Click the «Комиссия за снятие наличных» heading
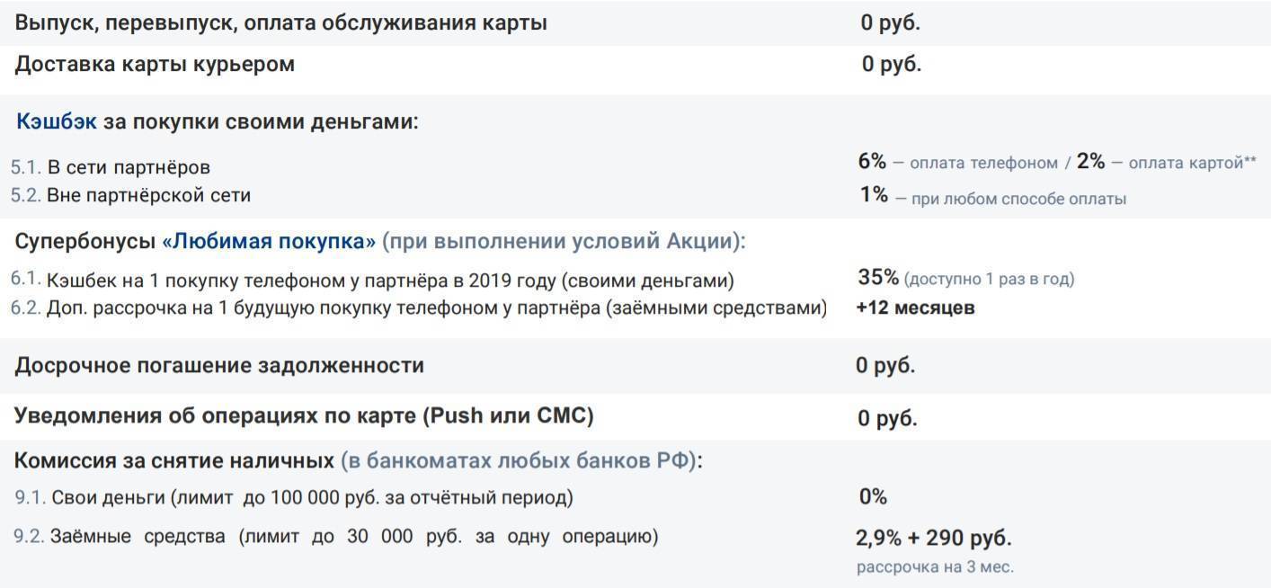This screenshot has height=588, width=1271. point(173,461)
